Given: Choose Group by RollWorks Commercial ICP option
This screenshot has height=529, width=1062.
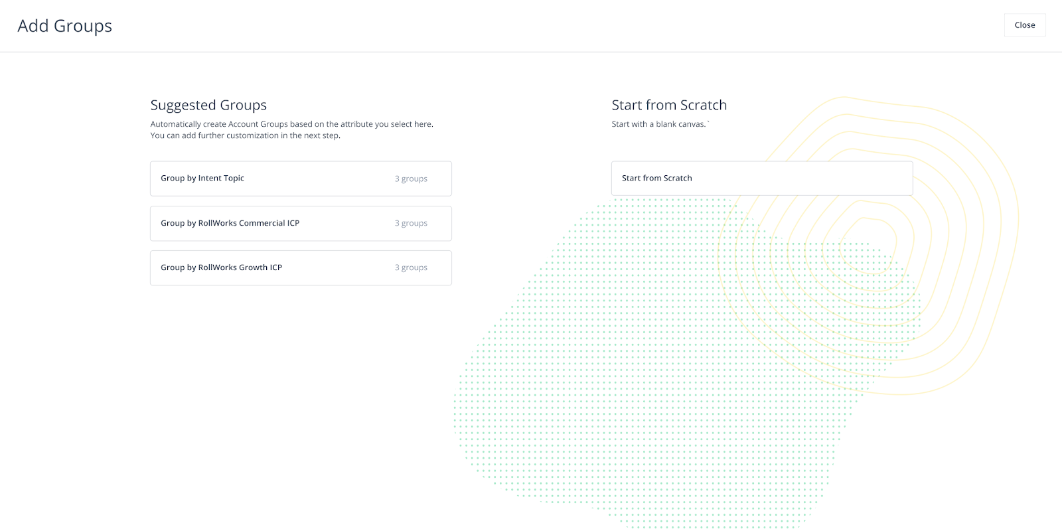Looking at the screenshot, I should pyautogui.click(x=301, y=223).
